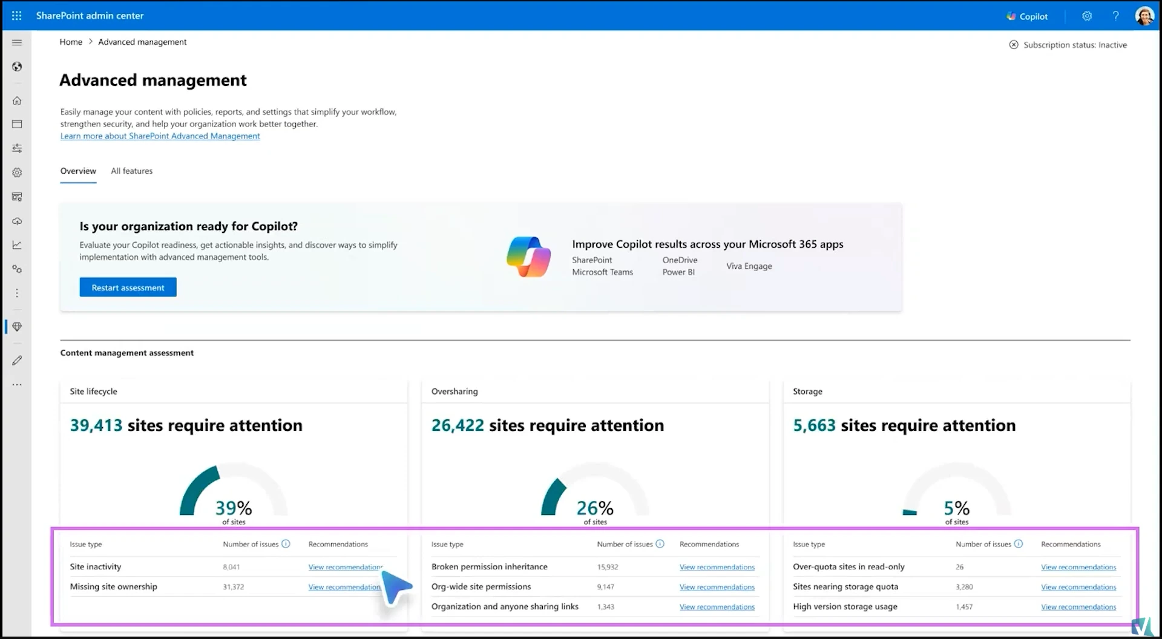
Task: View recommendations for Broken permission inheritance
Action: [x=717, y=567]
